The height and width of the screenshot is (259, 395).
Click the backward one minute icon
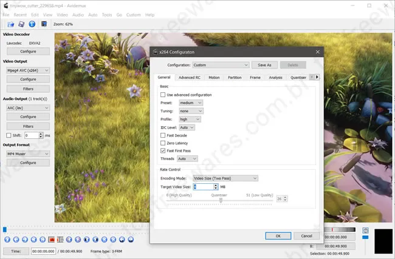122,240
